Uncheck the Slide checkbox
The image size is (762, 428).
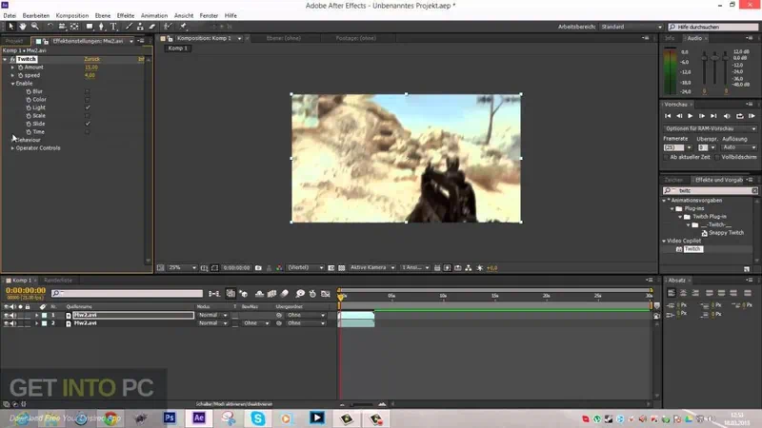pos(88,124)
